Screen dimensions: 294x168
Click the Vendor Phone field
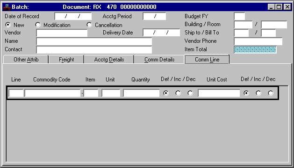click(x=258, y=41)
